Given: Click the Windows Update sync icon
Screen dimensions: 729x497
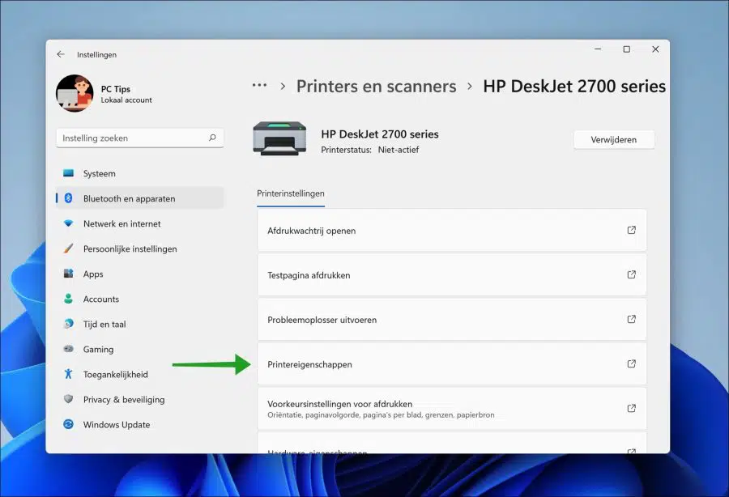Looking at the screenshot, I should (68, 424).
